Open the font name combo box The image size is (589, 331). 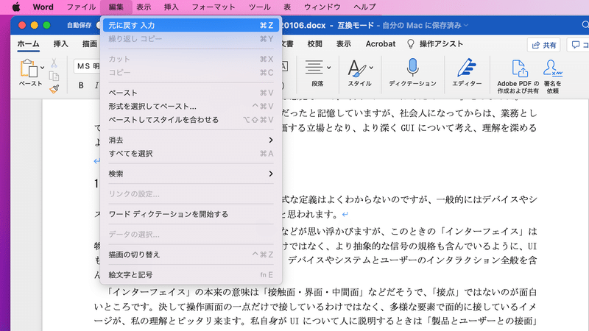(x=87, y=66)
